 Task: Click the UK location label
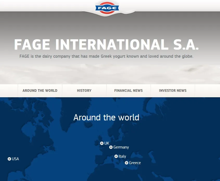[107, 143]
